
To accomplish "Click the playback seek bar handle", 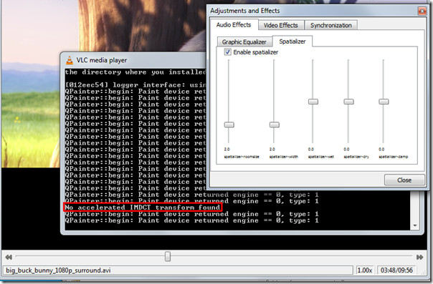I will [x=168, y=256].
